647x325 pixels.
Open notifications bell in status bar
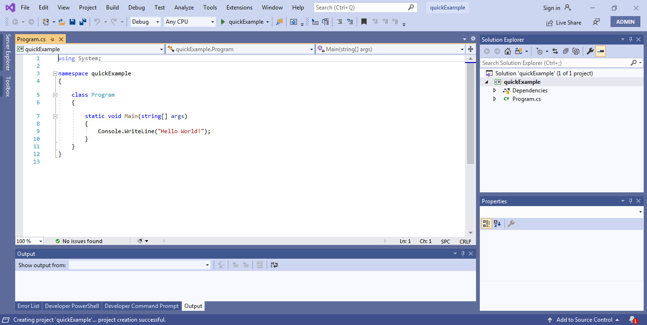pyautogui.click(x=632, y=320)
